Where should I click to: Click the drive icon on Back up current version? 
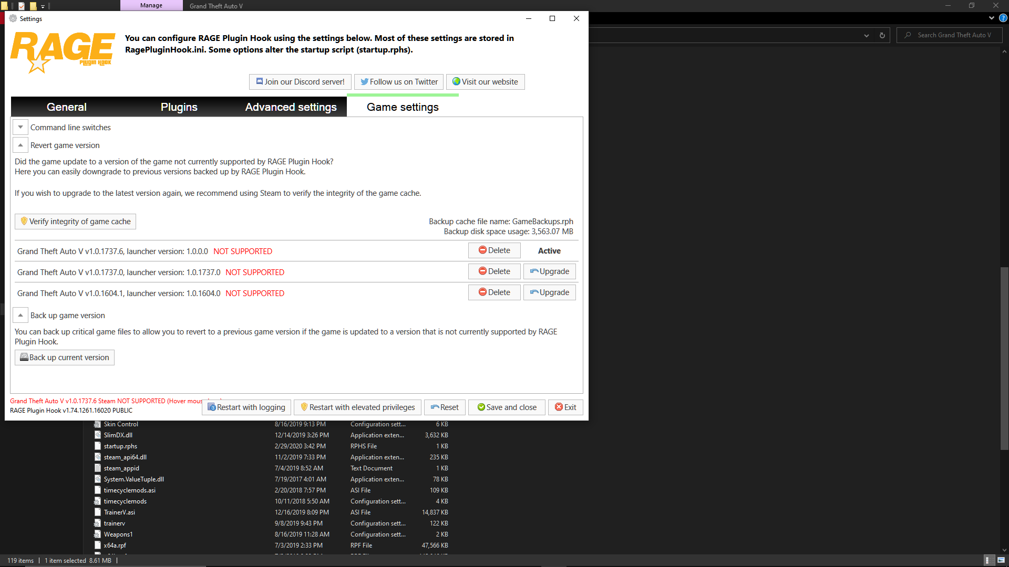click(24, 358)
